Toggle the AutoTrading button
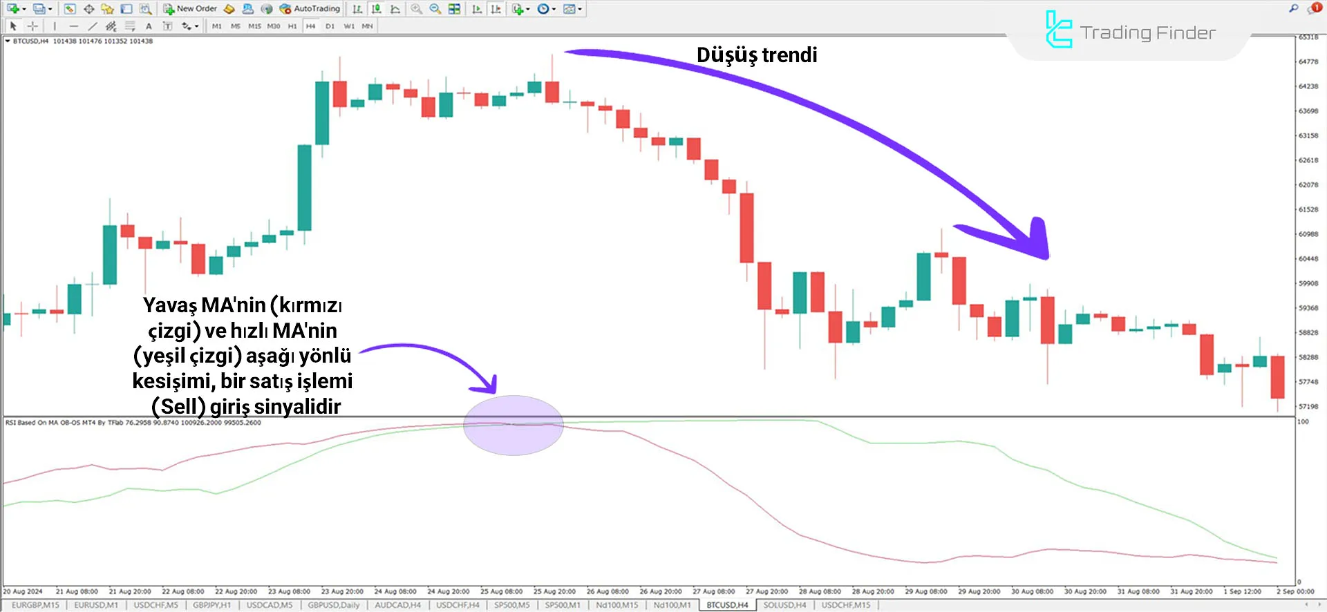 pos(310,9)
